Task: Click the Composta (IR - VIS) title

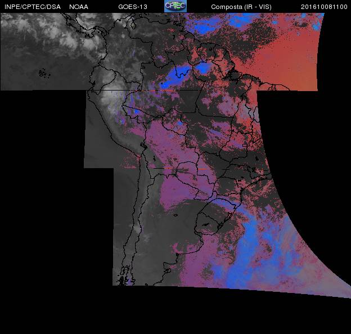Action: point(238,7)
